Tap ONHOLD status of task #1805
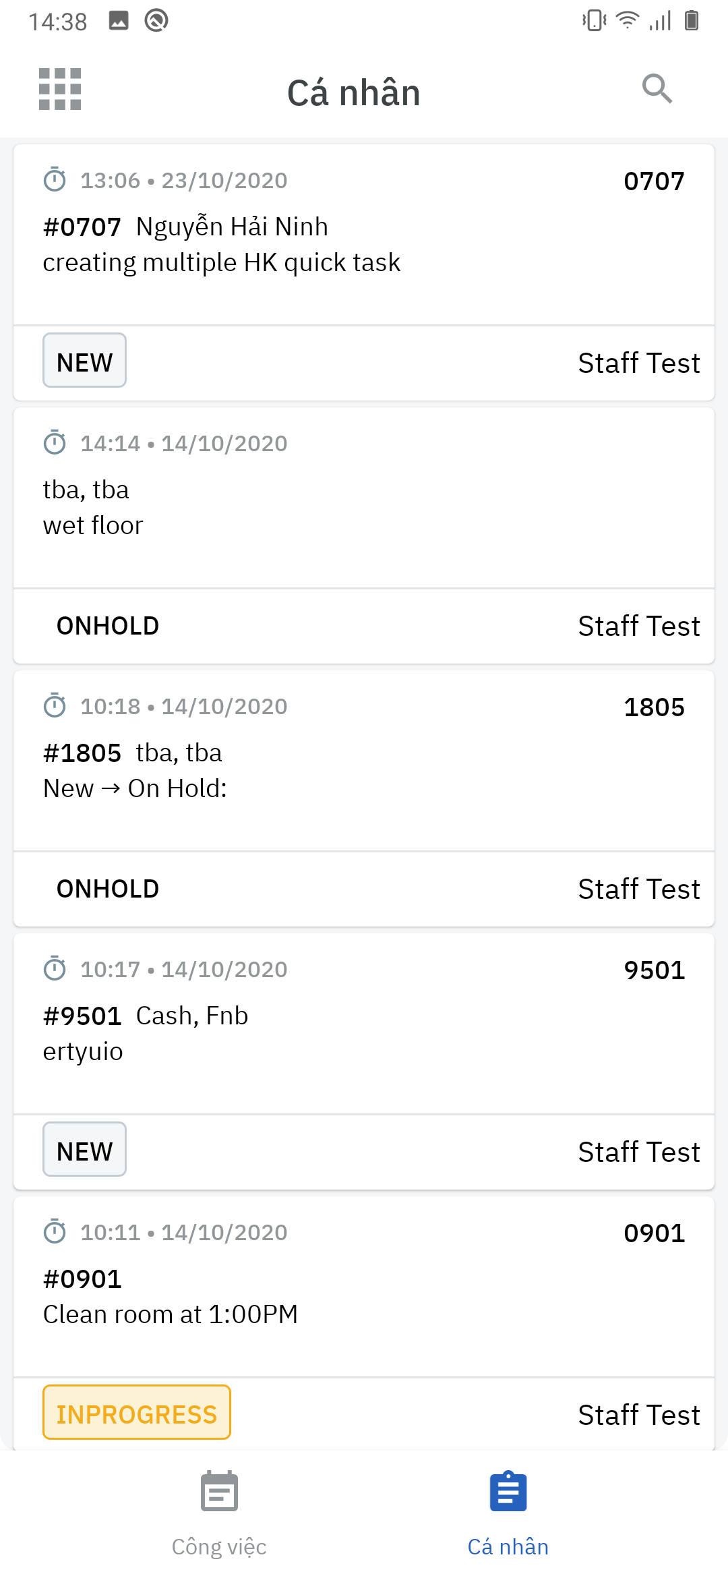Viewport: 728px width, 1578px height. coord(108,889)
